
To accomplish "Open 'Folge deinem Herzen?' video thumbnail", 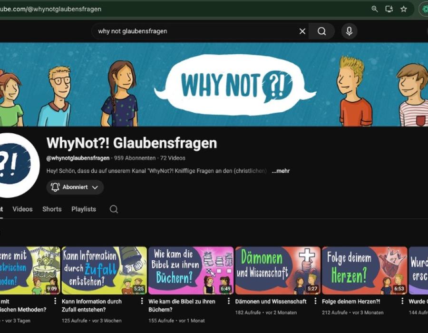I will [365, 271].
